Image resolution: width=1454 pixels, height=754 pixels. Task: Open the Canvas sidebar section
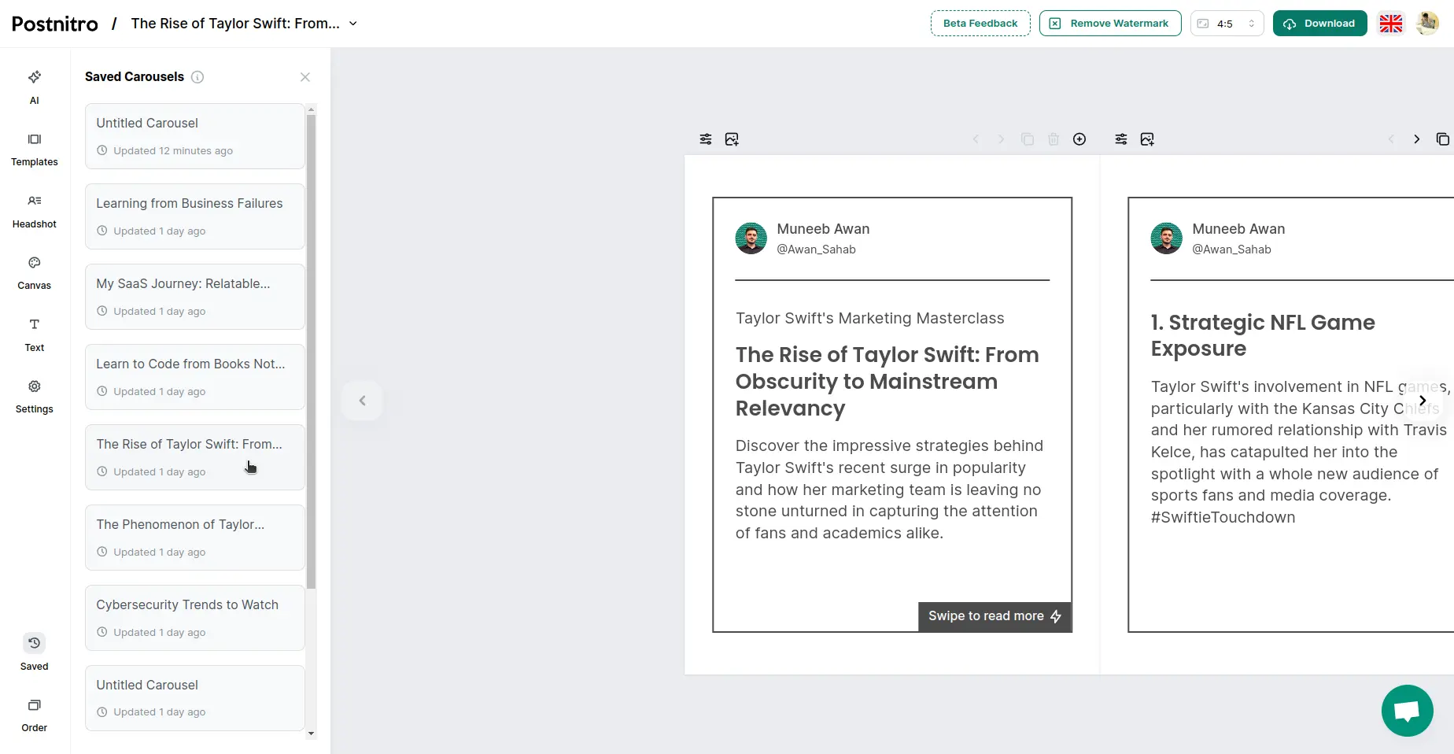click(x=34, y=272)
